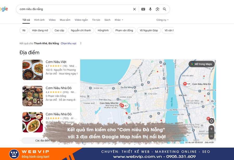Viewport: 234px width, 160px height.
Task: Click the 102 Đ. Nguyễn Tri Phương address
Action: point(61,70)
